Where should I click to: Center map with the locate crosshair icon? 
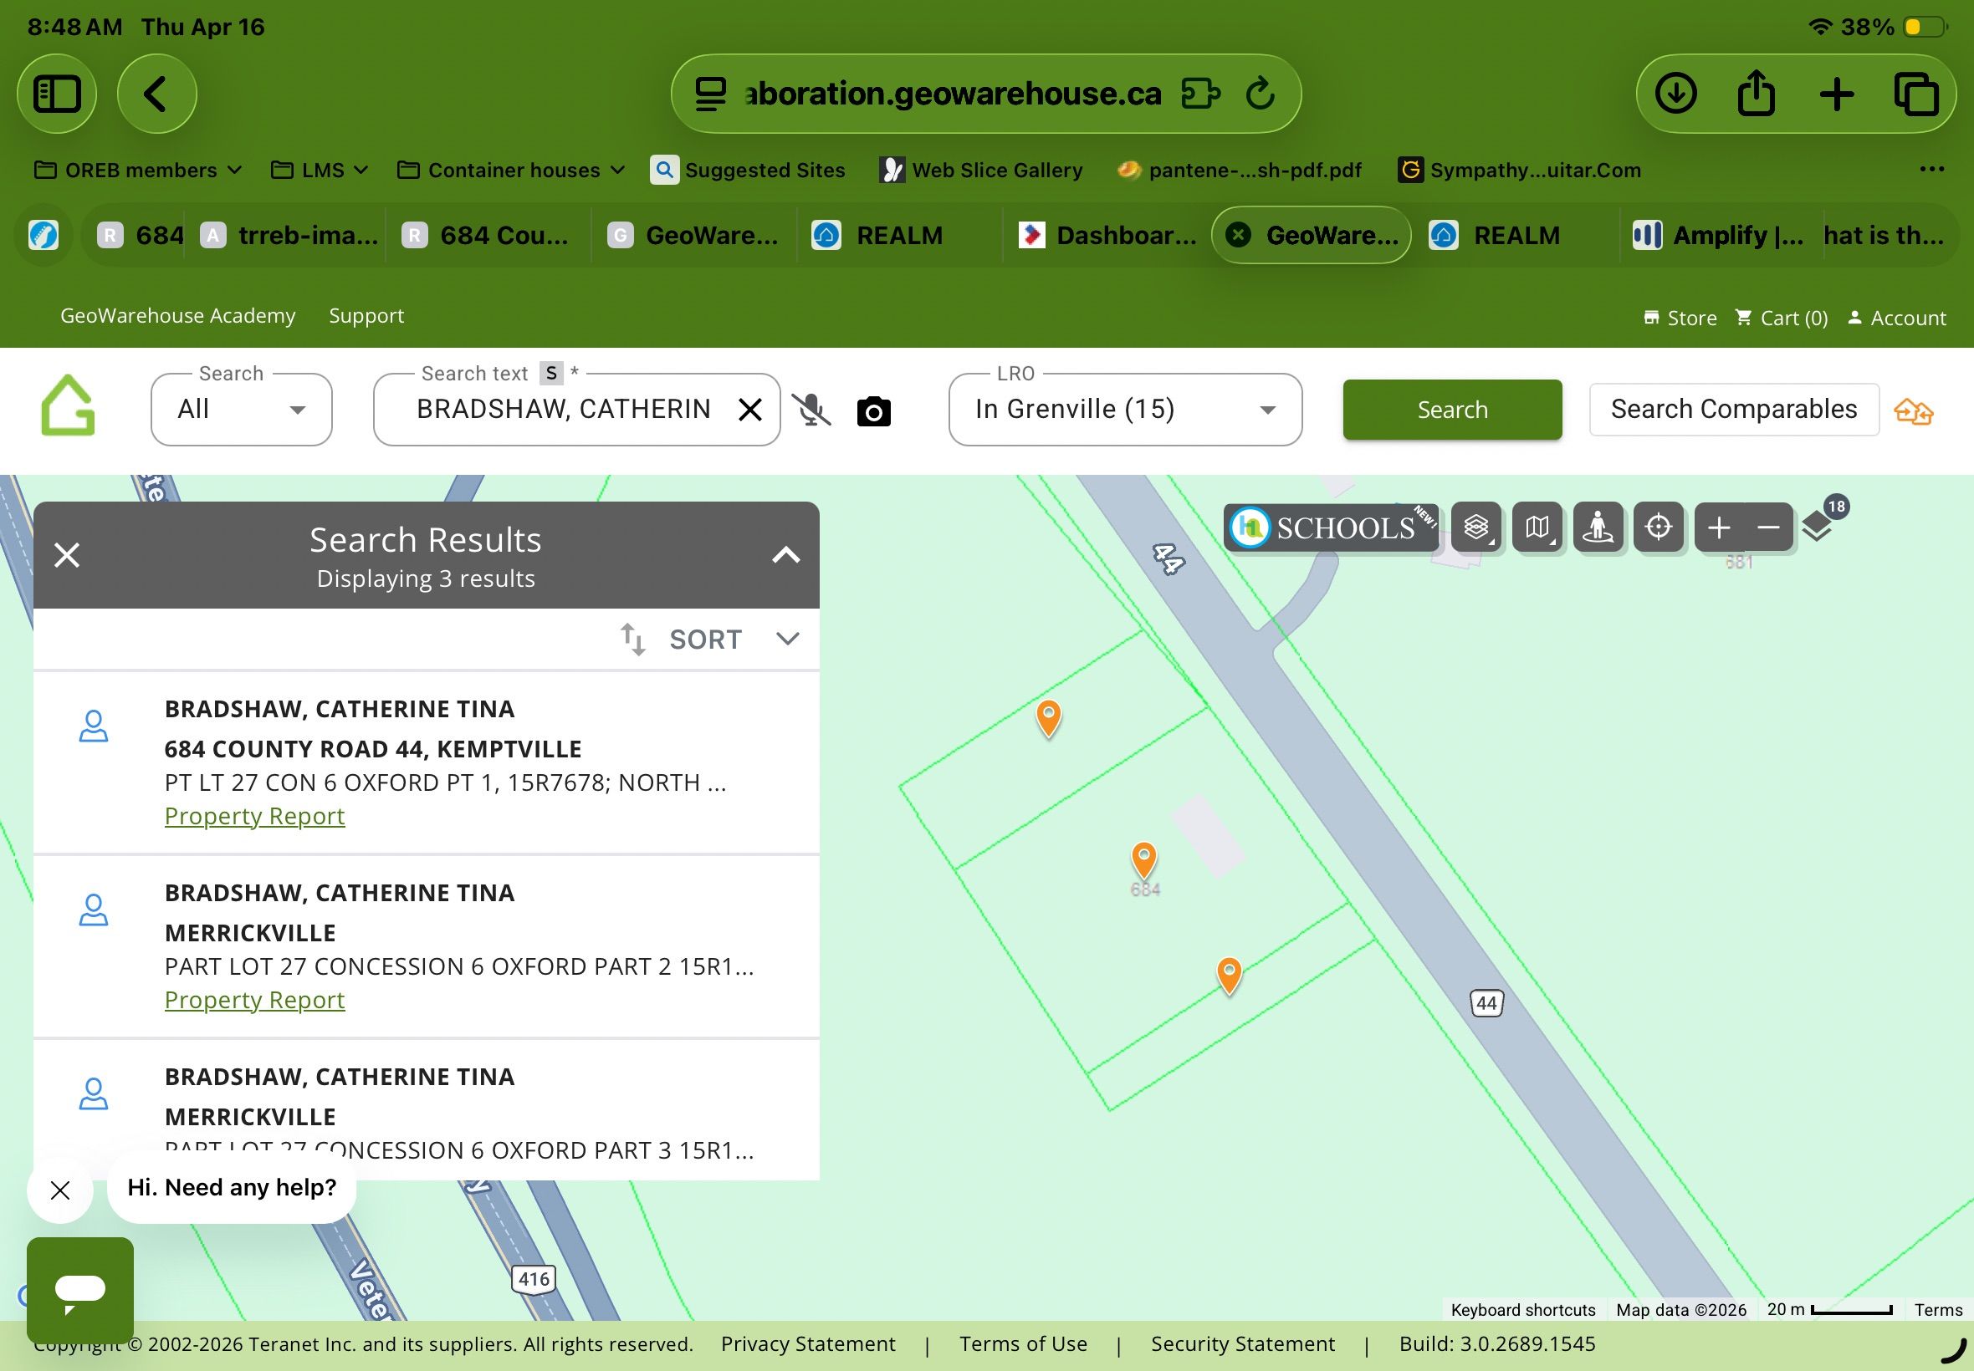click(x=1658, y=527)
